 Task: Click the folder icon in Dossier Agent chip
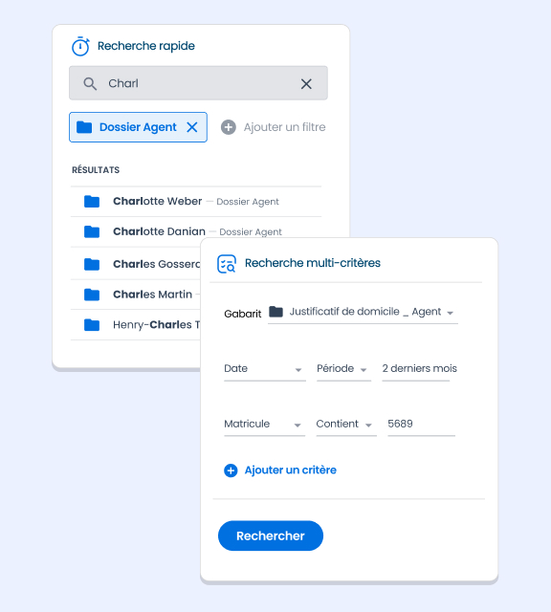coord(84,127)
